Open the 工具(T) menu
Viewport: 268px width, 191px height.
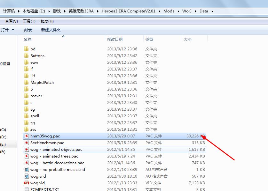point(29,21)
